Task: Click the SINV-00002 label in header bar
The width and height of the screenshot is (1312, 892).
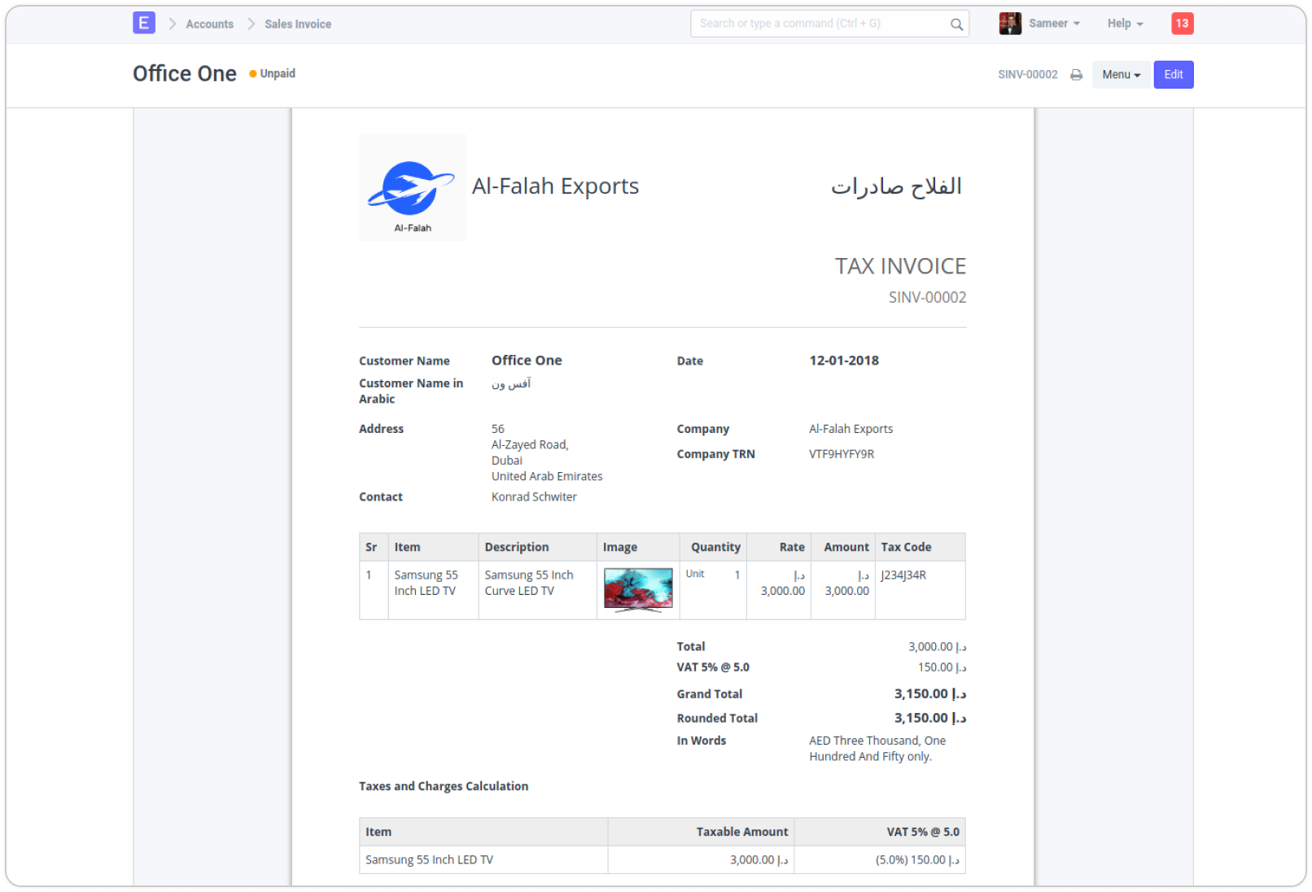Action: coord(1028,75)
